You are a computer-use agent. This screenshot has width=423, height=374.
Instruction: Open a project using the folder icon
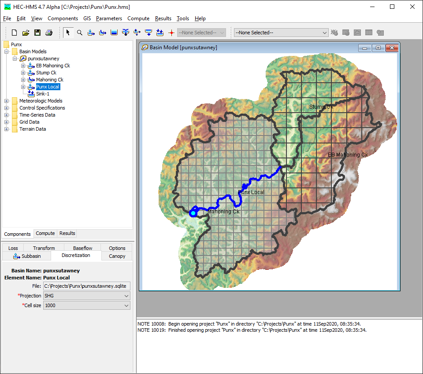pos(26,33)
